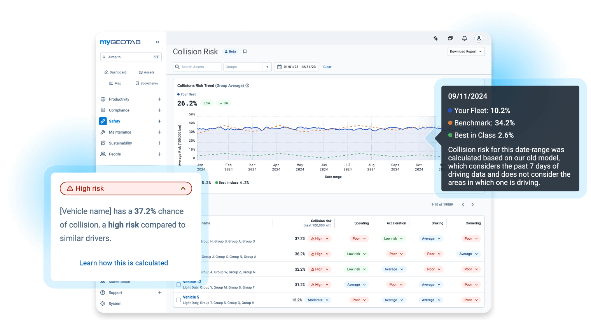
Task: Open the user profile icon
Action: tap(479, 38)
